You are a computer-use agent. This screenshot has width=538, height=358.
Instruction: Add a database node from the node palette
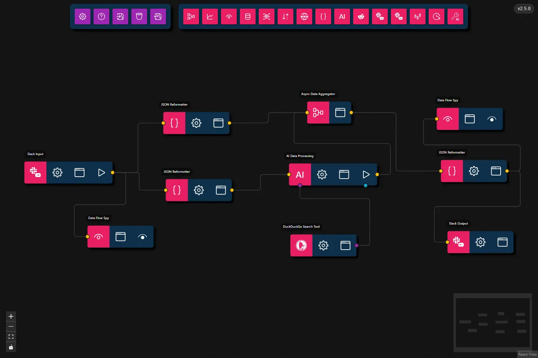[x=247, y=16]
